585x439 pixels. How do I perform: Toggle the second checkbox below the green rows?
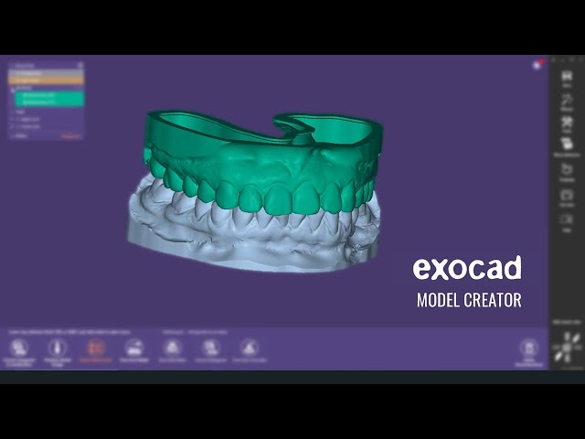(13, 119)
